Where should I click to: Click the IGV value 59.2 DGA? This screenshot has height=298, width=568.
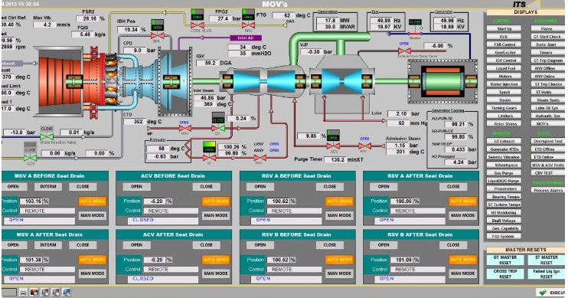[207, 63]
